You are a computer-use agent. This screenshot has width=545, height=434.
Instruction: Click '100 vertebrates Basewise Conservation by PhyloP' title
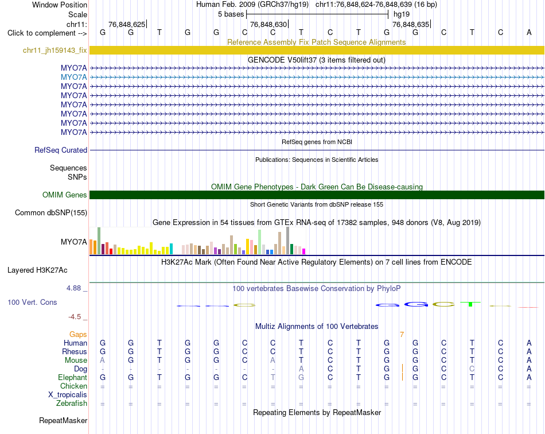pyautogui.click(x=316, y=288)
